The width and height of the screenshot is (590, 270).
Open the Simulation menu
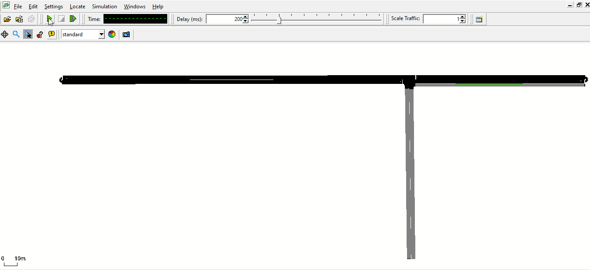tap(104, 7)
